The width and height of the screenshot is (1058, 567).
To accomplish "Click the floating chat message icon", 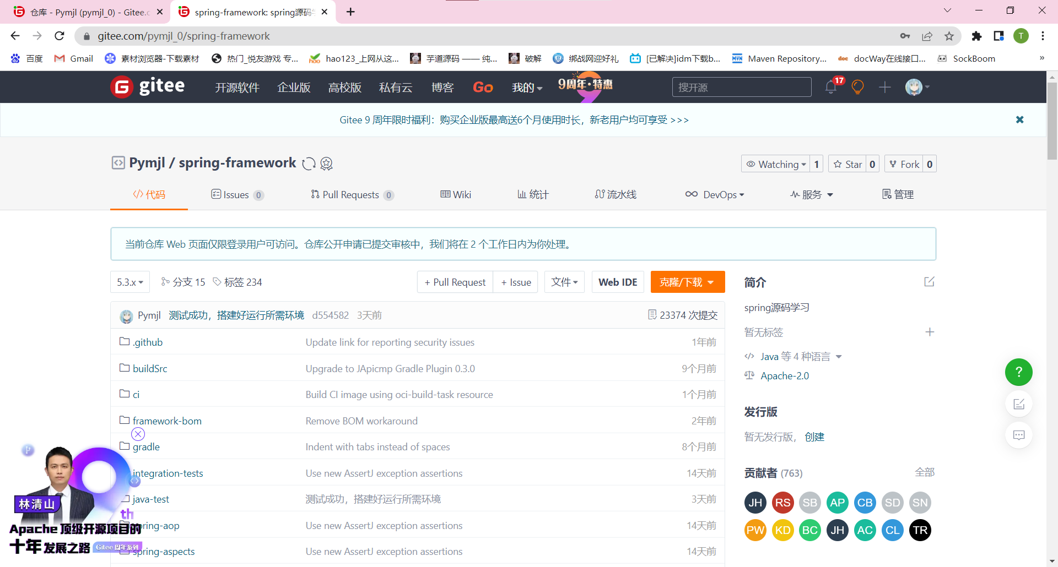I will (1019, 435).
